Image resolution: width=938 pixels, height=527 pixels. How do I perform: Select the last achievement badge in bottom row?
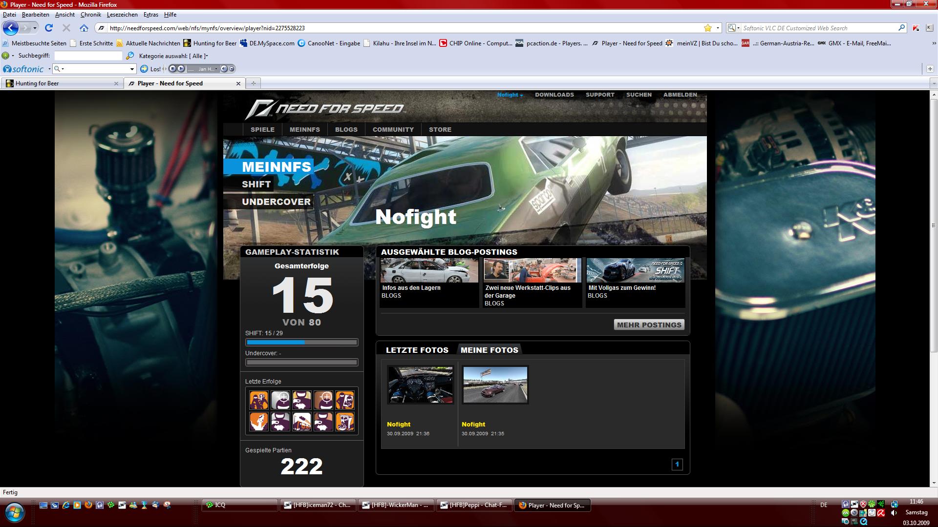coord(344,422)
